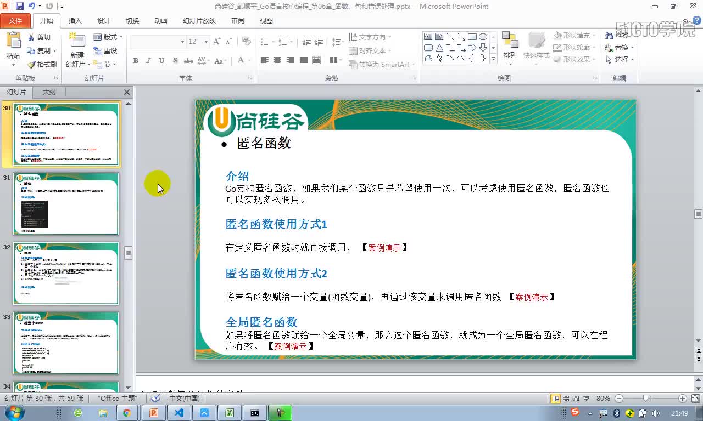Select the isosceles triangle shape

click(439, 48)
